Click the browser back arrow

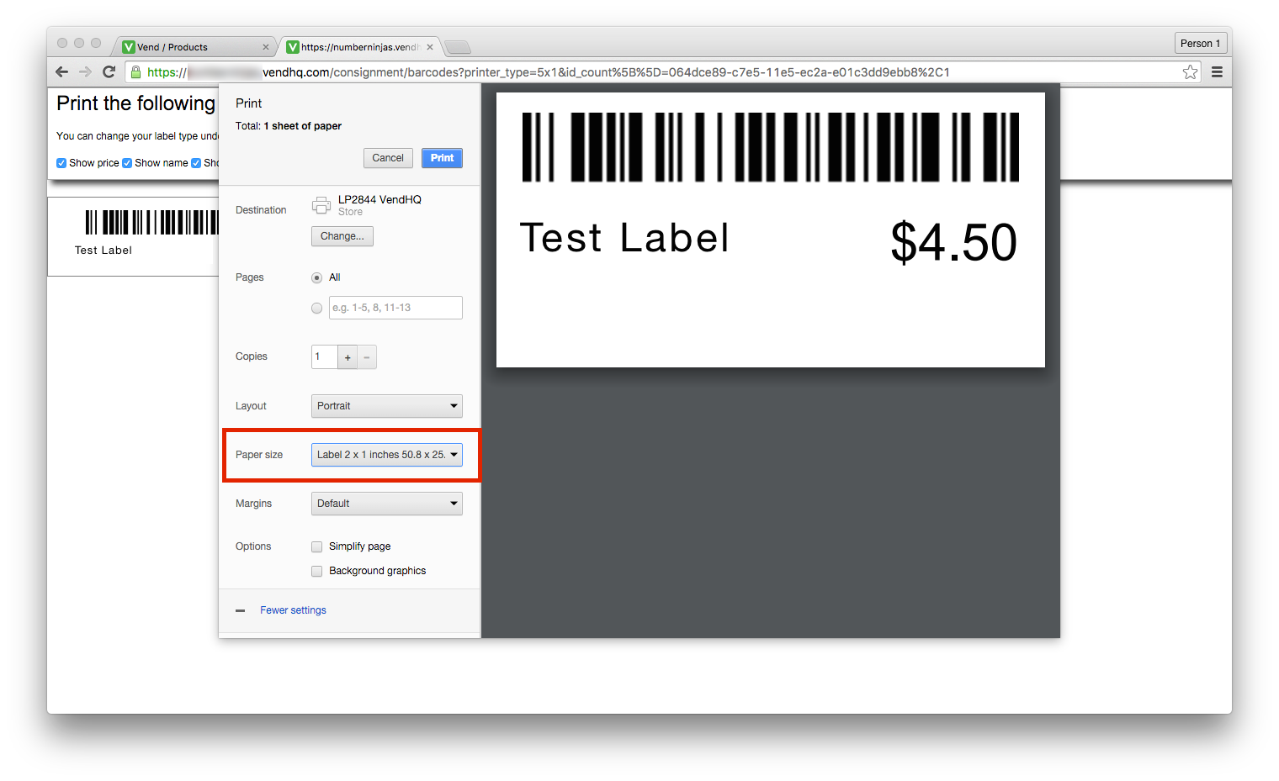click(x=61, y=72)
